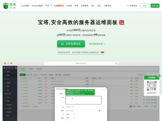Click the arrow after 有问题请加我
Image resolution: width=162 pixels, height=121 pixels.
(x=104, y=44)
